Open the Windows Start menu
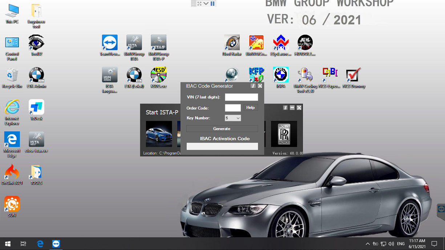This screenshot has height=250, width=445. 8,244
